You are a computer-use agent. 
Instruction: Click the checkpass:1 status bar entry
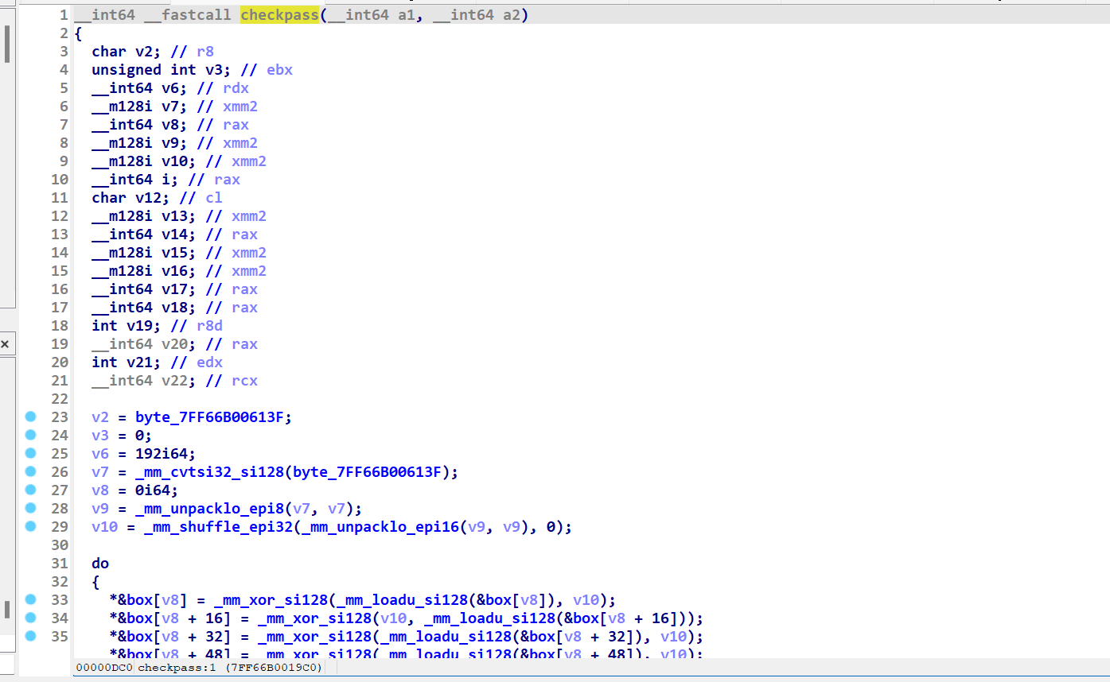point(176,668)
